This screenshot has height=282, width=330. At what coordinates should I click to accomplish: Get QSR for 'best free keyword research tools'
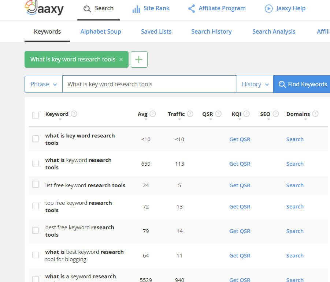click(240, 231)
